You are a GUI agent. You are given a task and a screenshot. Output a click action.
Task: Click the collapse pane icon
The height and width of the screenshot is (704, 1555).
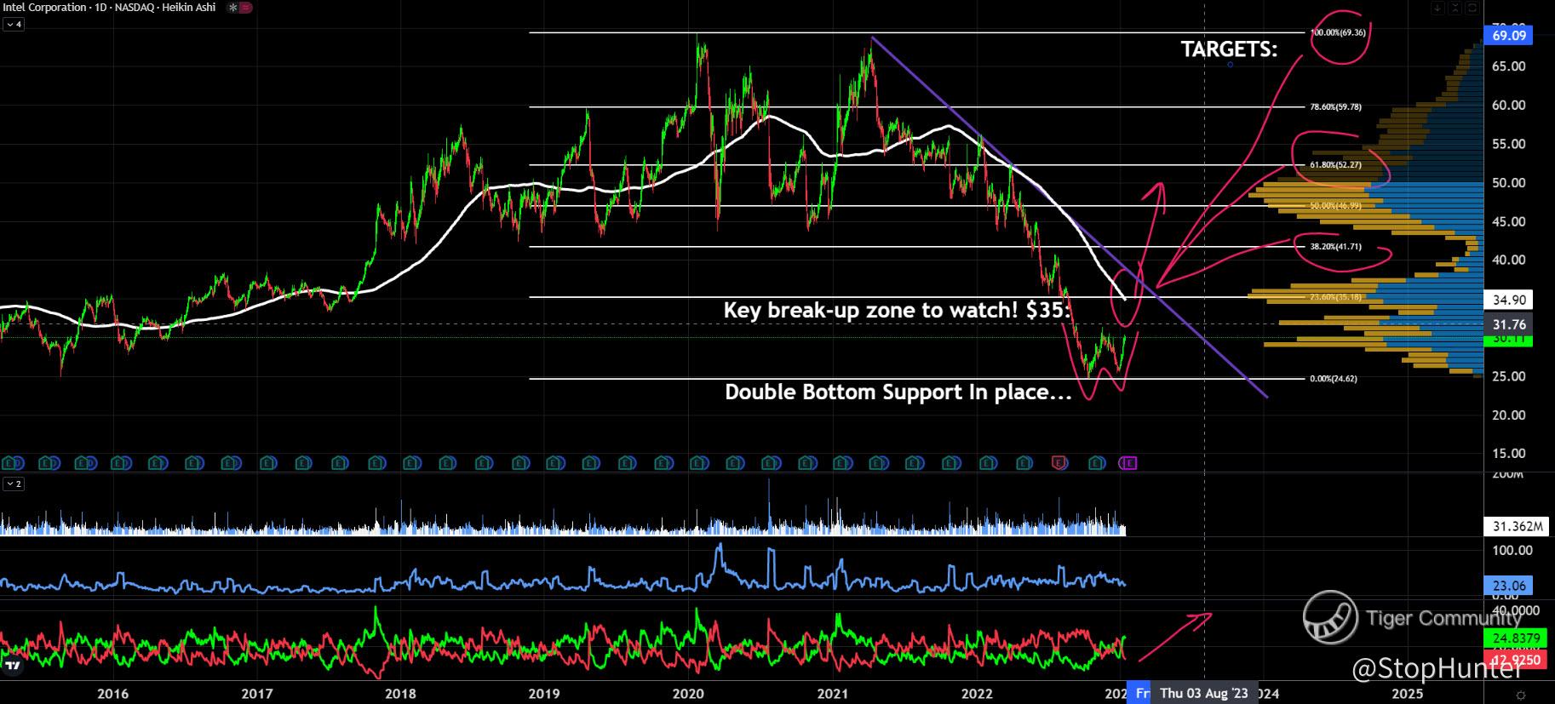pyautogui.click(x=1454, y=9)
